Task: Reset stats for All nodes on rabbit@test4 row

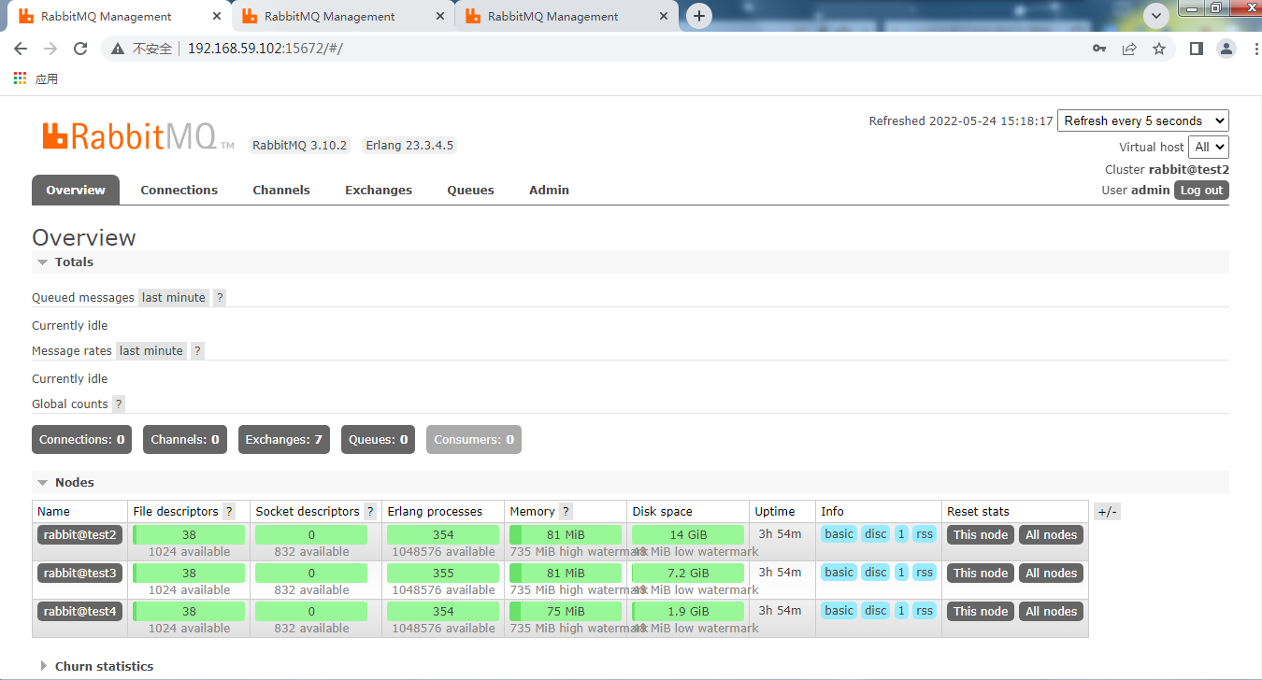Action: pos(1052,611)
